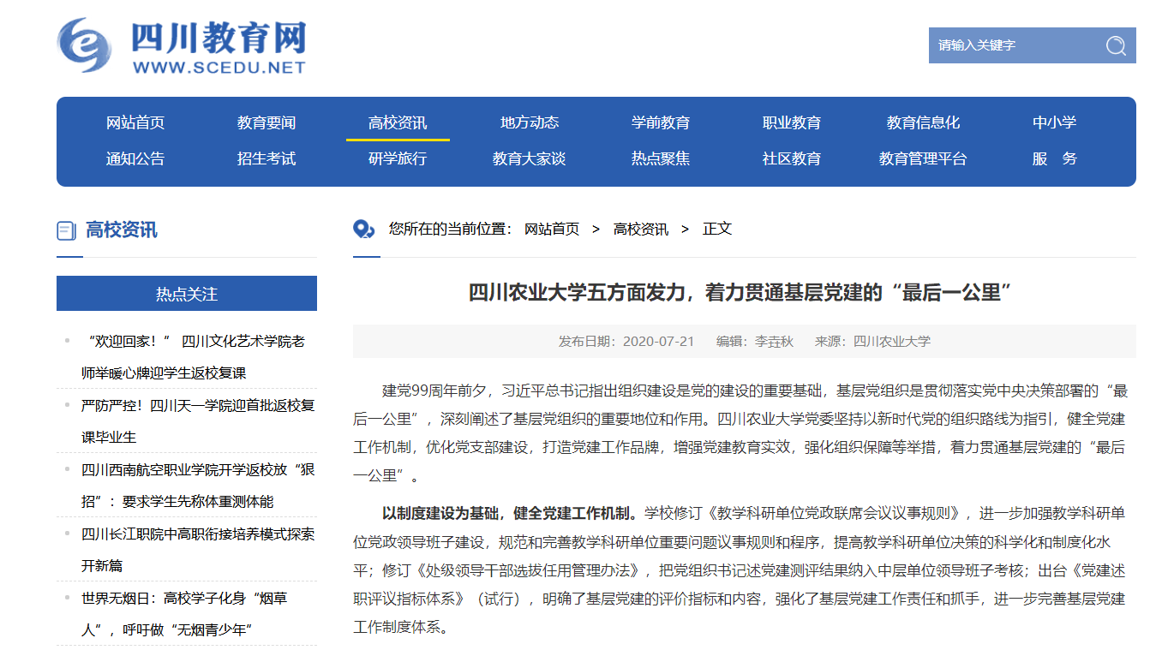1150x650 pixels.
Task: Open the 世界无烟日 news item
Action: pos(184,614)
